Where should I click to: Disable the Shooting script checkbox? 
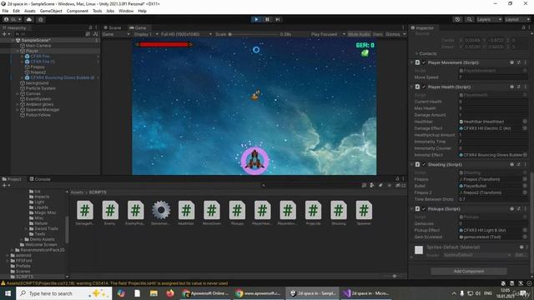[424, 164]
